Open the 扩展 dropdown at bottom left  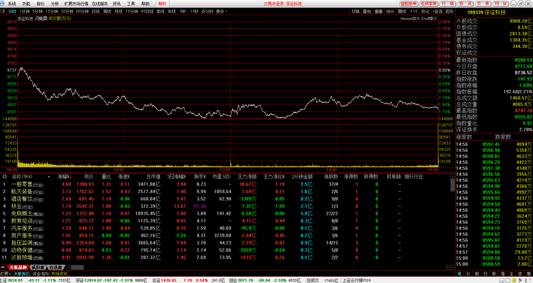pyautogui.click(x=6, y=274)
